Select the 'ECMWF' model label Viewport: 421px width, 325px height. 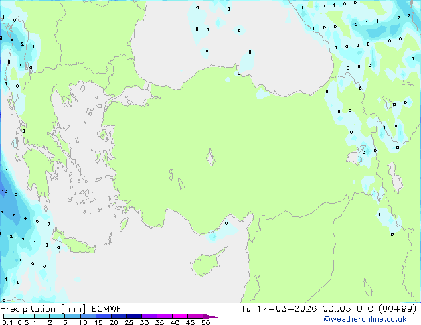point(107,309)
